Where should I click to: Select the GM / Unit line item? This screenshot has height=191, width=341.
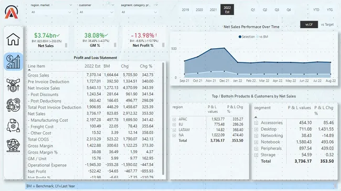[37, 158]
